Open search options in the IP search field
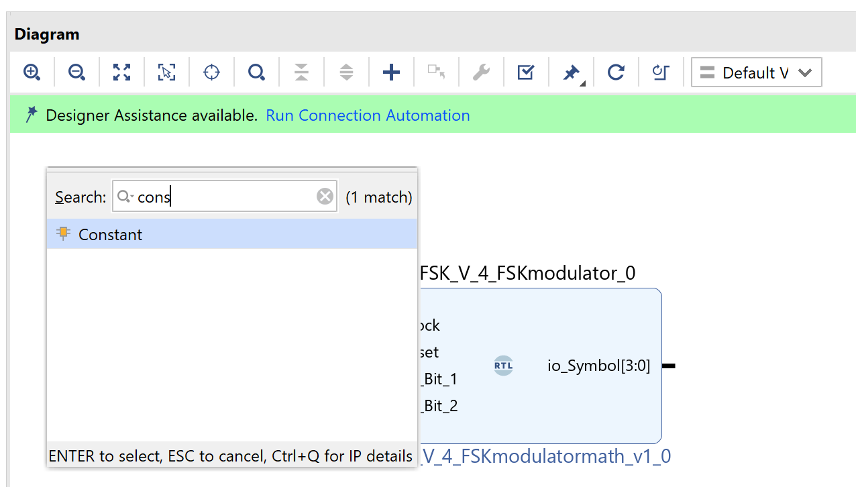 [x=125, y=197]
